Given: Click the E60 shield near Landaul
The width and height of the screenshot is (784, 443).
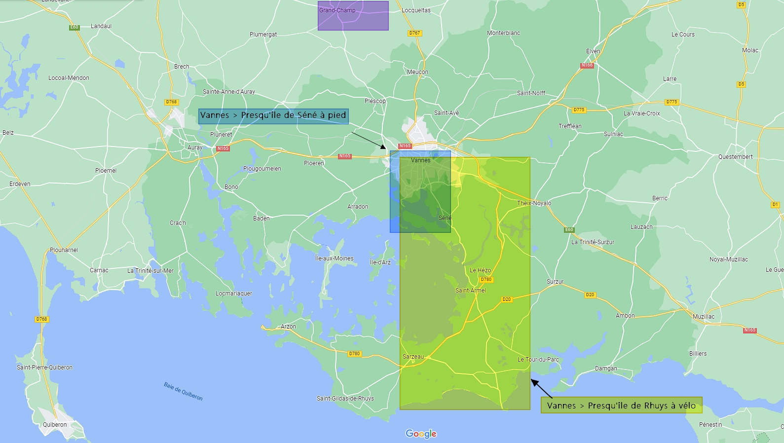Looking at the screenshot, I should [x=75, y=27].
